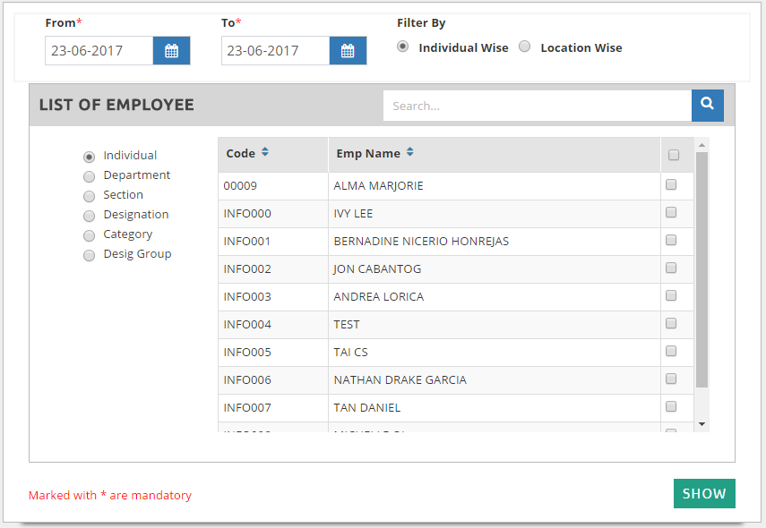Viewport: 766px width, 528px height.
Task: Select the JON CABANTOG checkbox
Action: (x=671, y=268)
